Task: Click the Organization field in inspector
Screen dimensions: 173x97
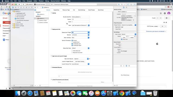Action: tap(129, 27)
